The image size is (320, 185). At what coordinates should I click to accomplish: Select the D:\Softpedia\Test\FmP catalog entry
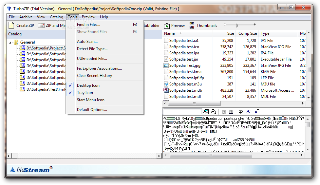(46, 89)
